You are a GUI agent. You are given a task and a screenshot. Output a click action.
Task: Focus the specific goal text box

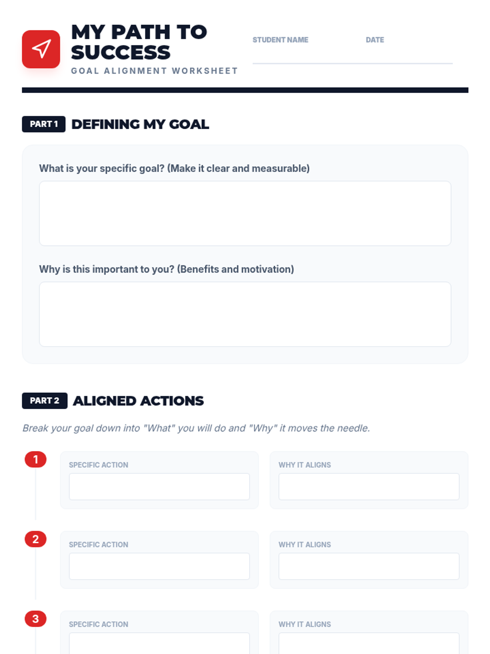point(245,213)
